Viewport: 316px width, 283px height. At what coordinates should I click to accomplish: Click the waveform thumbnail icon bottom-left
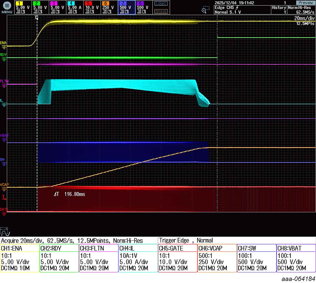click(x=5, y=231)
